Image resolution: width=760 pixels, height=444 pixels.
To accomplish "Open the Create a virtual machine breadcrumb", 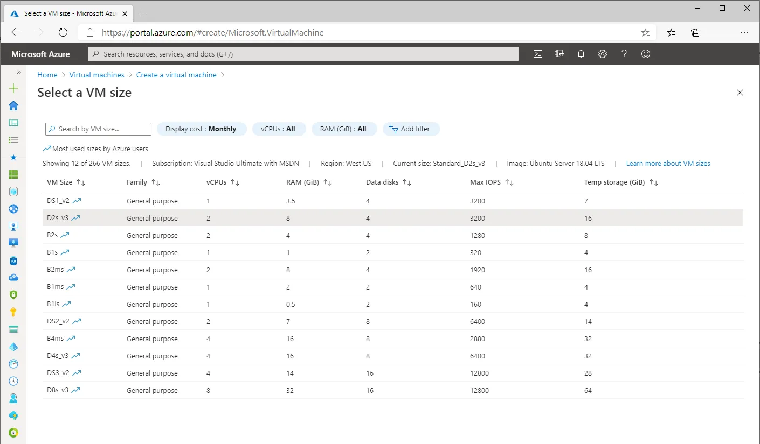I will coord(176,75).
